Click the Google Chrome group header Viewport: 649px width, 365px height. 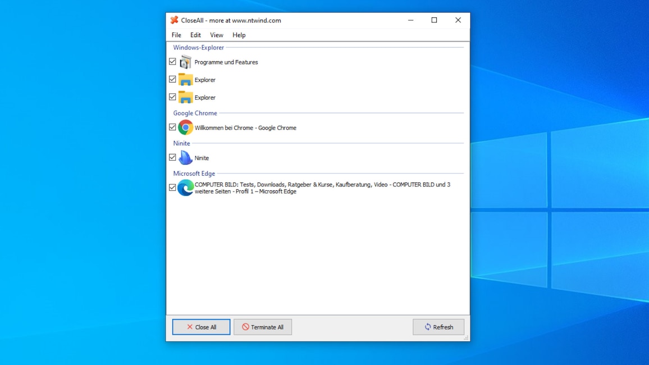click(195, 113)
